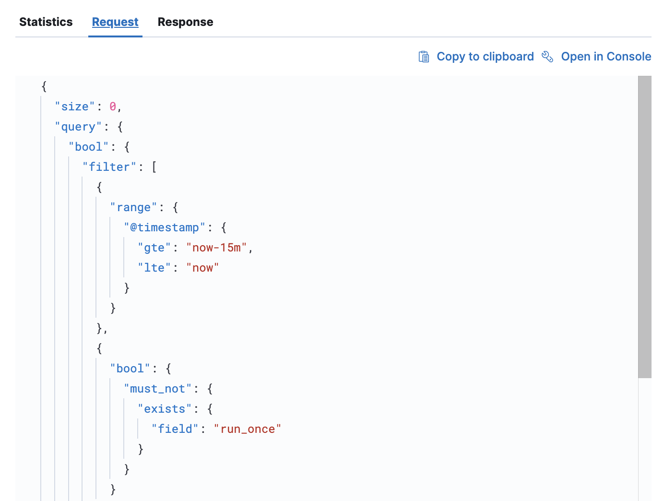Click the "gte" key inside the range clause
The width and height of the screenshot is (664, 501).
point(154,247)
